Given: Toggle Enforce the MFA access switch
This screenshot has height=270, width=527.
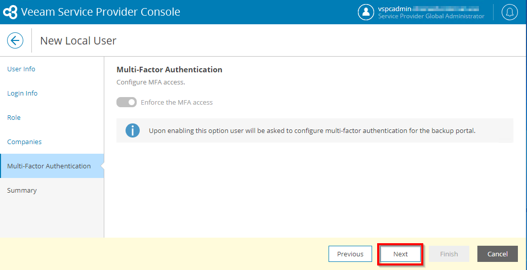Looking at the screenshot, I should [x=127, y=102].
